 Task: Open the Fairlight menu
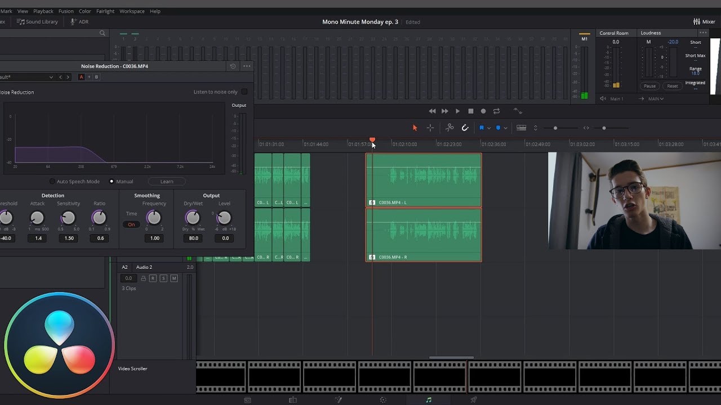click(x=105, y=11)
